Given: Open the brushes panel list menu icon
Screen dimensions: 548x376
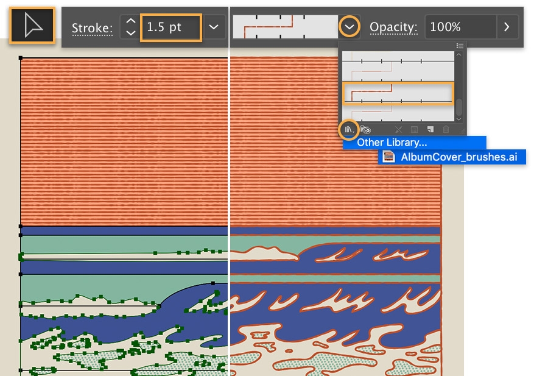Looking at the screenshot, I should (460, 46).
